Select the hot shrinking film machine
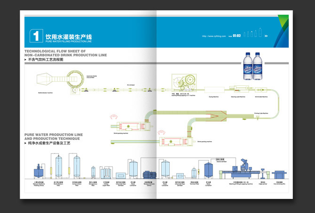This screenshot has width=315, height=213. click(279, 175)
